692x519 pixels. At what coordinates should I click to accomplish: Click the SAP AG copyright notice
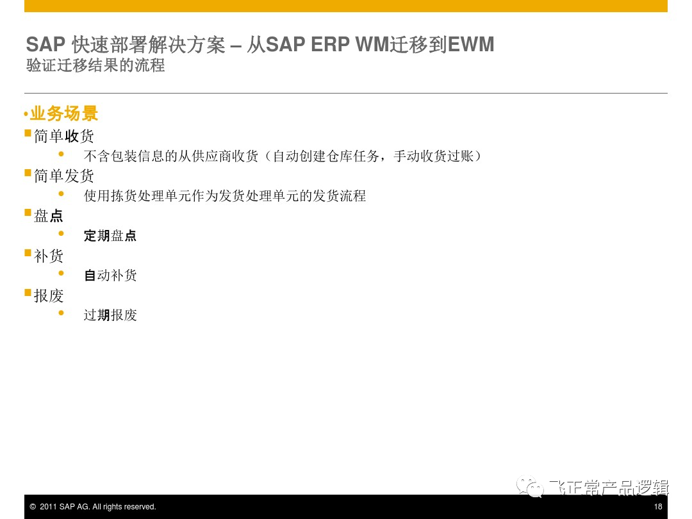click(92, 507)
